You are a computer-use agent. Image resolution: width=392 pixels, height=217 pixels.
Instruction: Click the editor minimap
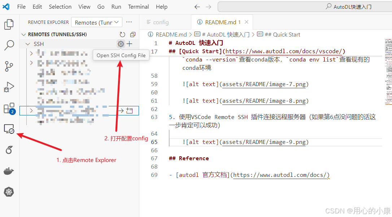pyautogui.click(x=388, y=71)
